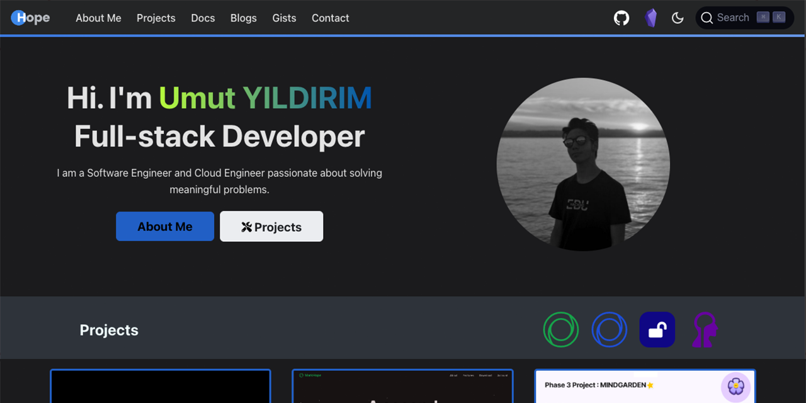
Task: Select Gists in the navigation bar
Action: (x=284, y=18)
